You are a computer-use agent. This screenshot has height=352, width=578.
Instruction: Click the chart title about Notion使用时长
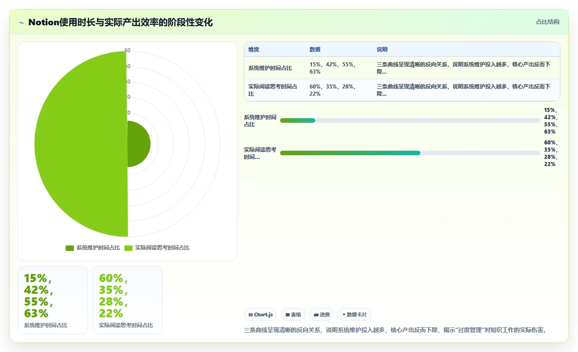coord(121,22)
